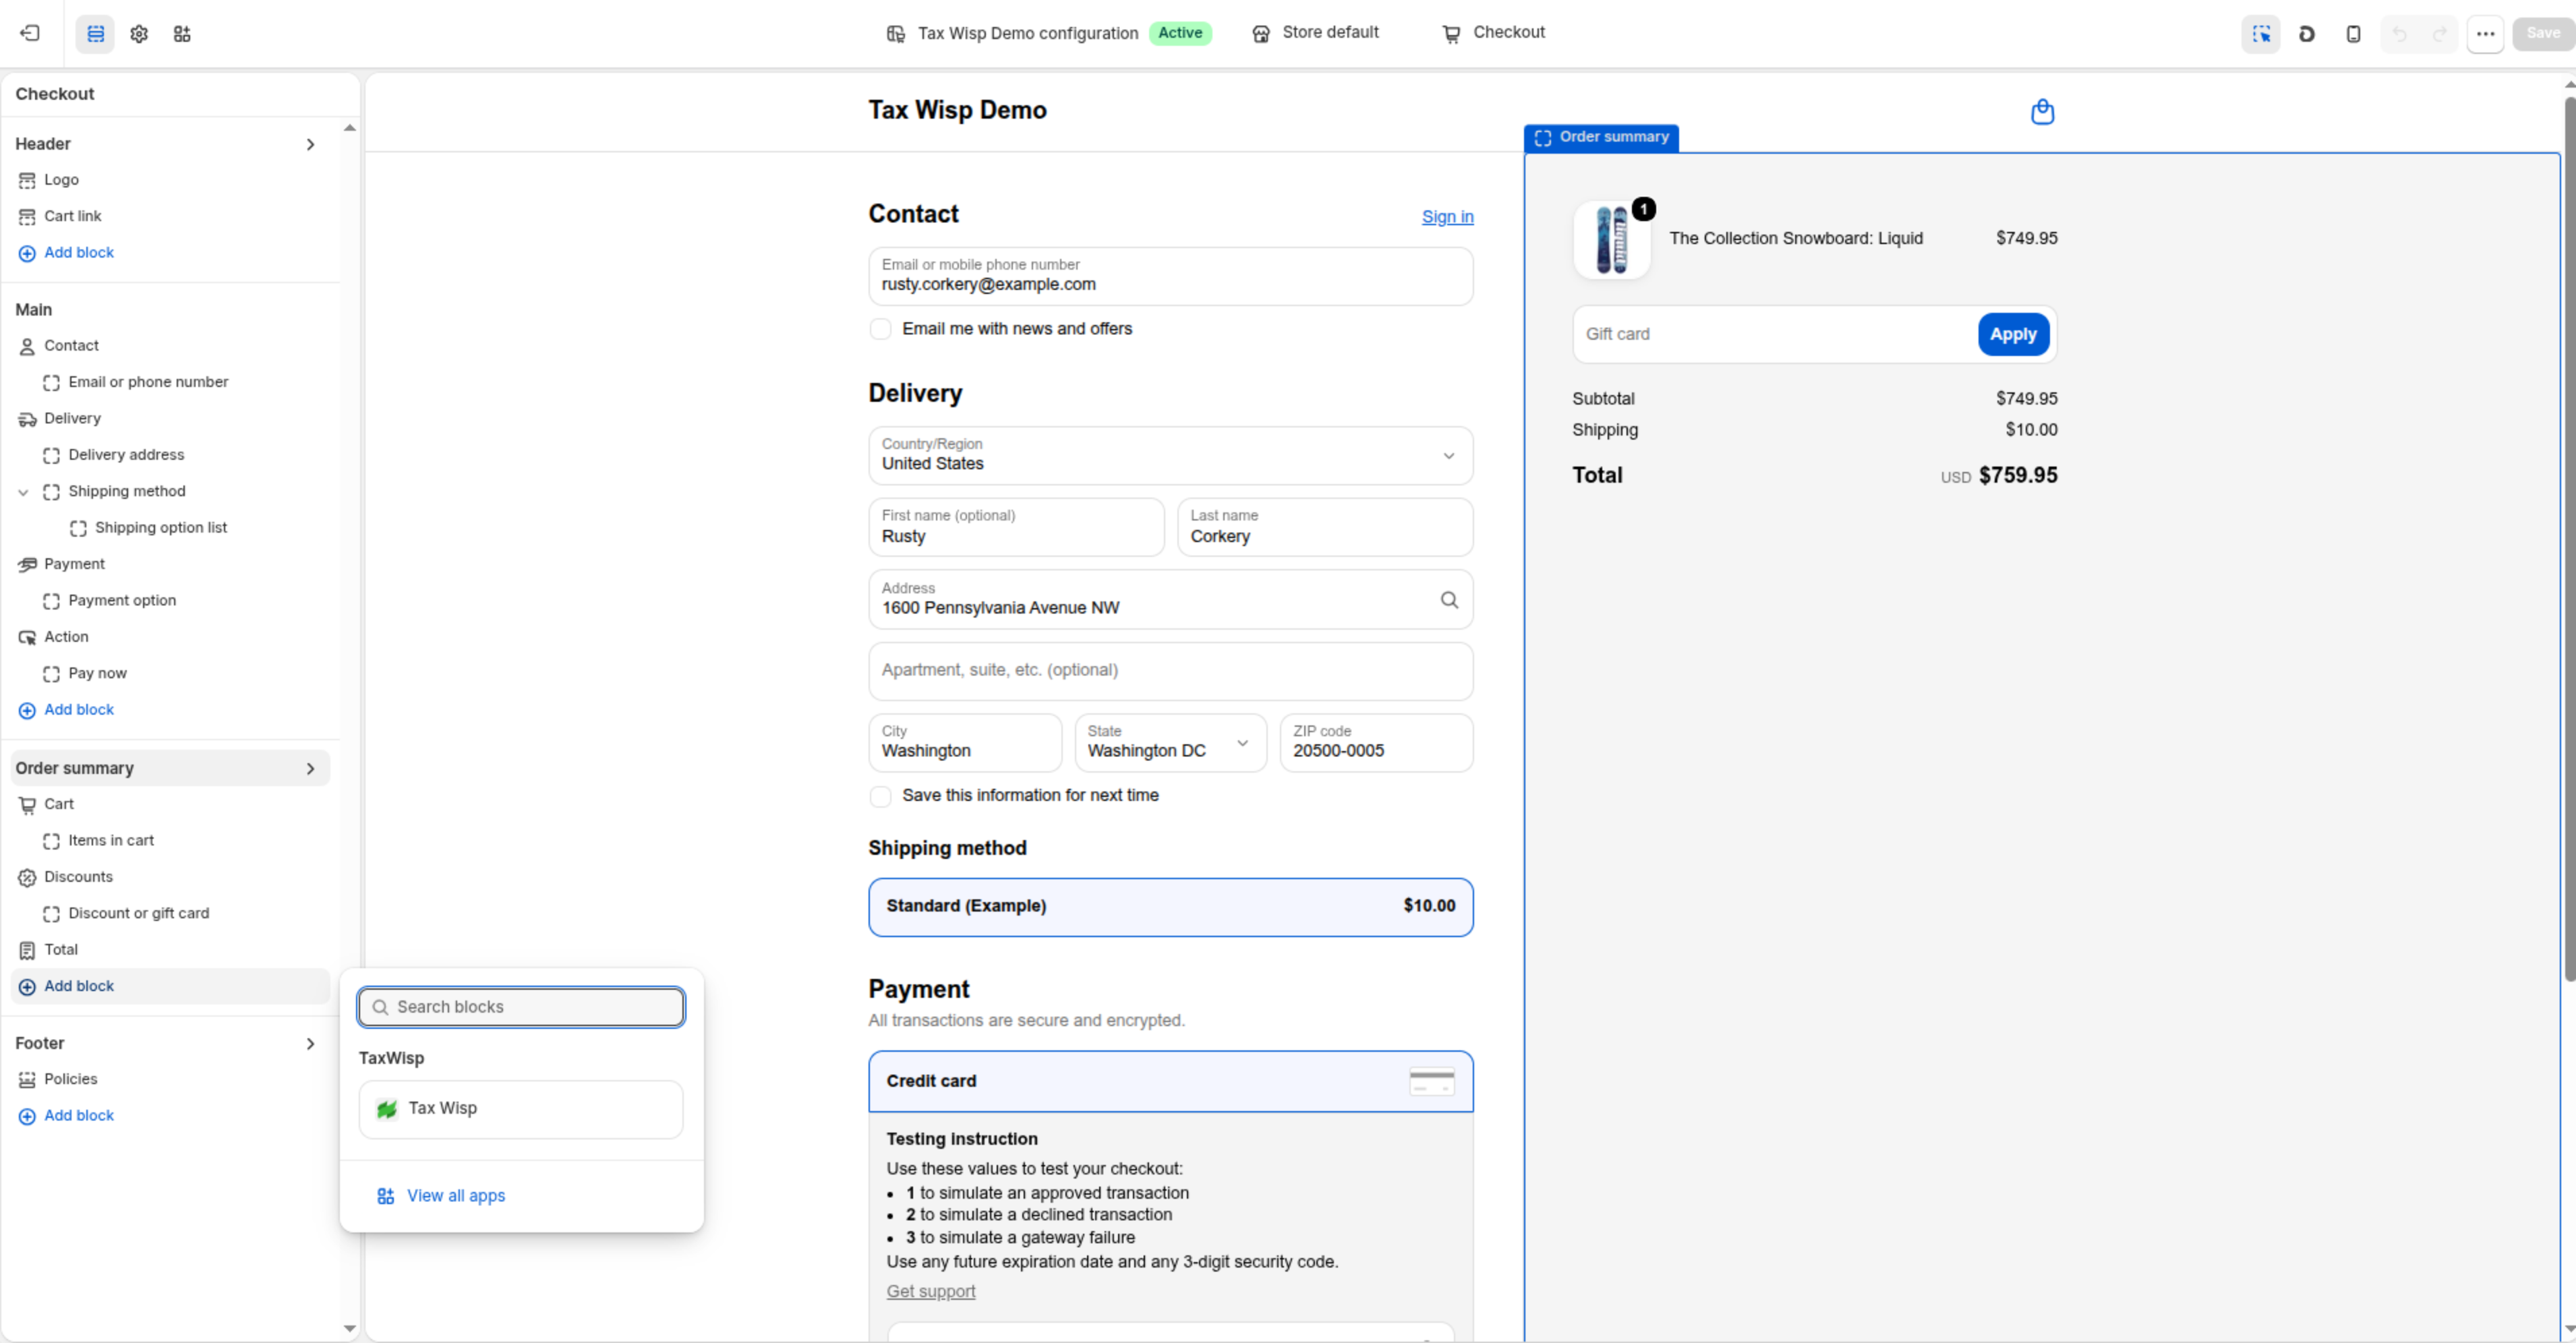
Task: Open the State dropdown
Action: tap(1170, 742)
